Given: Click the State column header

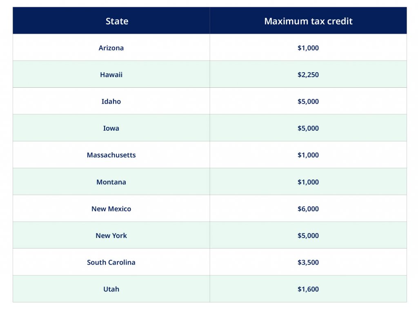Looking at the screenshot, I should 117,21.
